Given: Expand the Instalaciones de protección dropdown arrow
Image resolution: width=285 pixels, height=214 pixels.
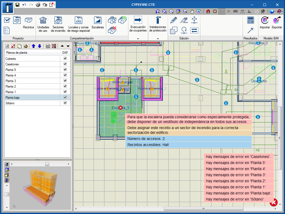Looking at the screenshot, I should click(x=158, y=39).
